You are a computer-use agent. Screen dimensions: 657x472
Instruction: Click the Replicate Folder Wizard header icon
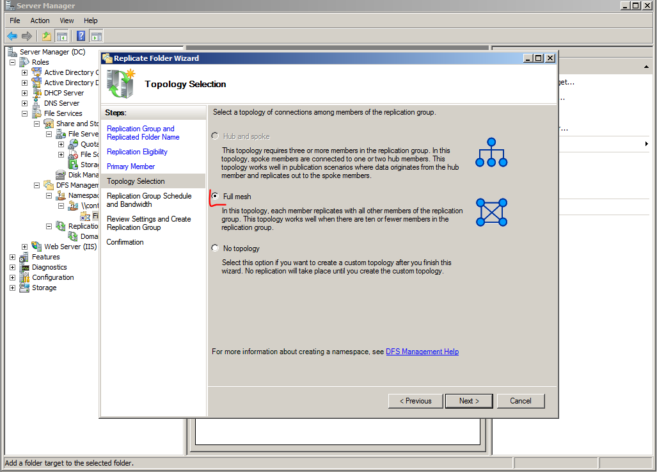(121, 83)
